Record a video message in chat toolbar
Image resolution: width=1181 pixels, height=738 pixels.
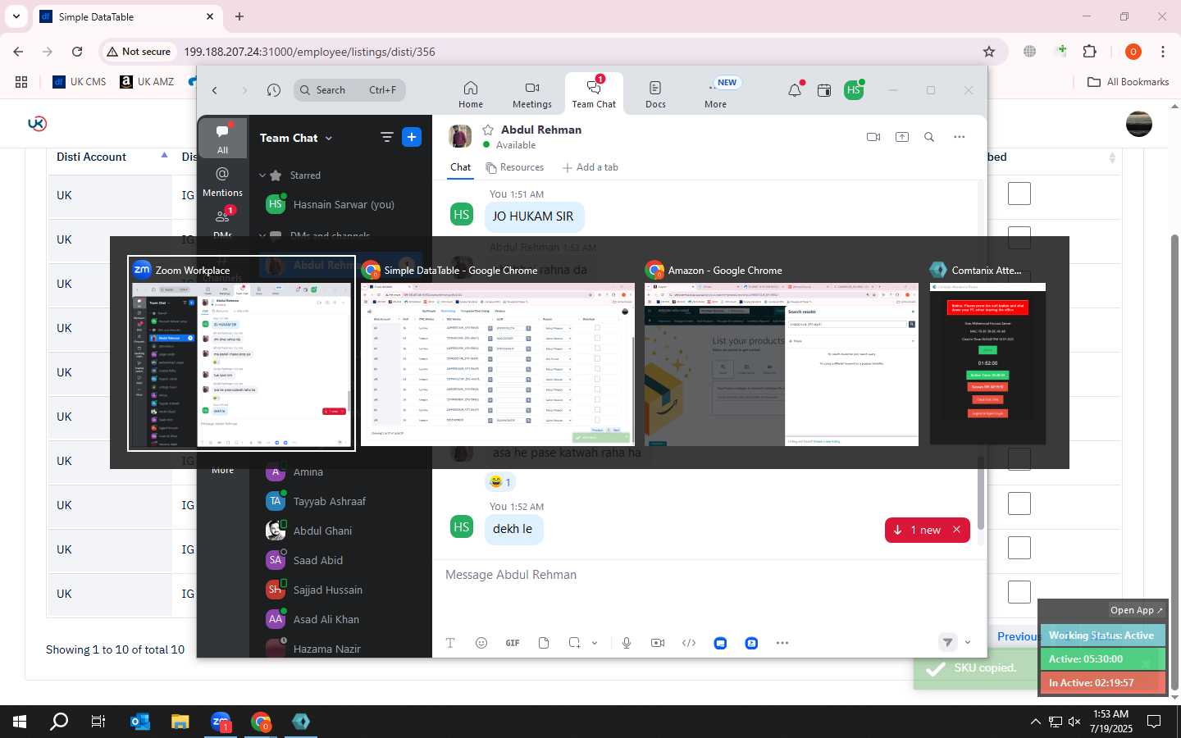click(x=658, y=643)
